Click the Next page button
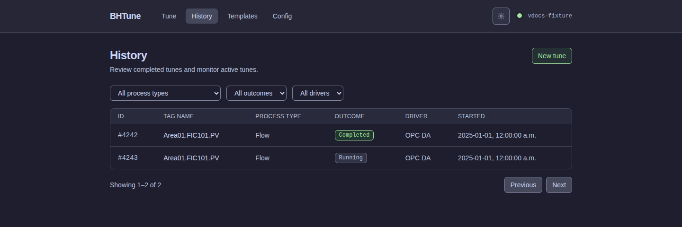Screen dimensions: 682x227 [559, 185]
